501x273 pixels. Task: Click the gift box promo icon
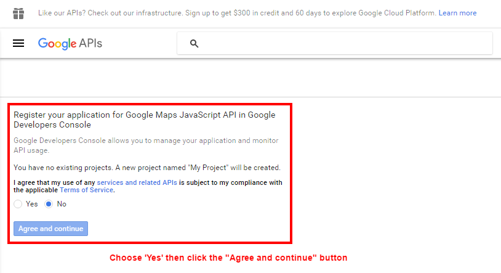tap(18, 14)
